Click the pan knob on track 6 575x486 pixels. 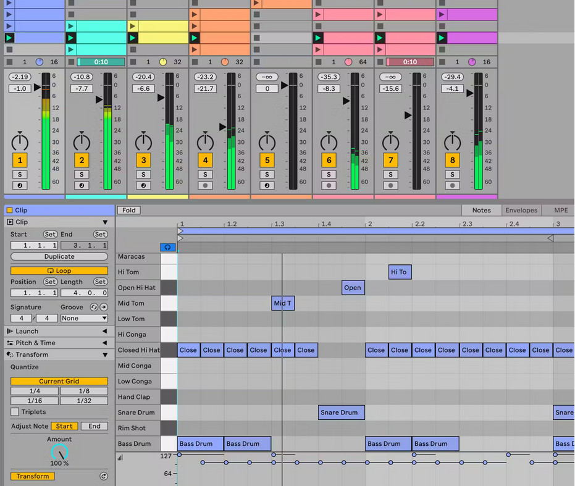[329, 141]
